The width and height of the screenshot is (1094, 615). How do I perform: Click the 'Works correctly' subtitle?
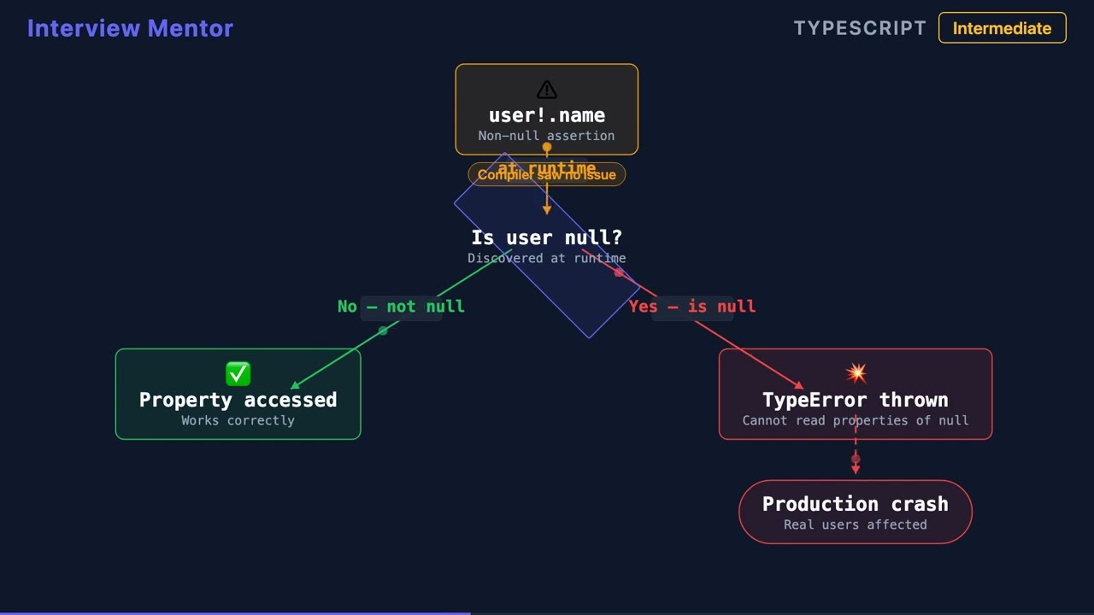[x=238, y=420]
